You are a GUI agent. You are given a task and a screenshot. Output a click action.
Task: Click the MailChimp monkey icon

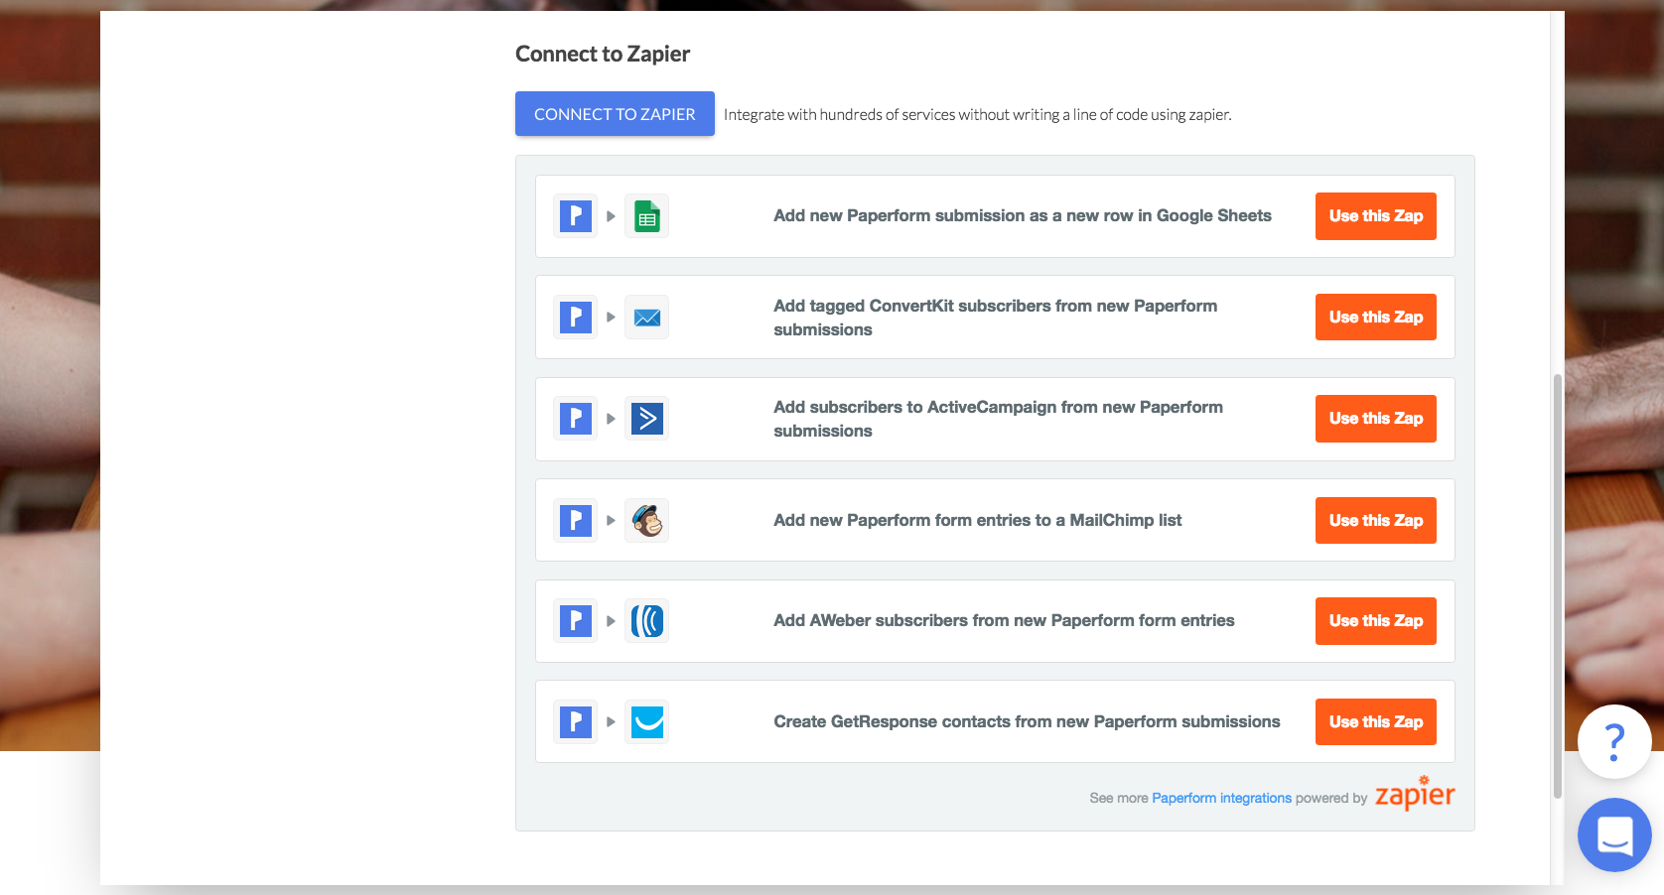click(646, 520)
